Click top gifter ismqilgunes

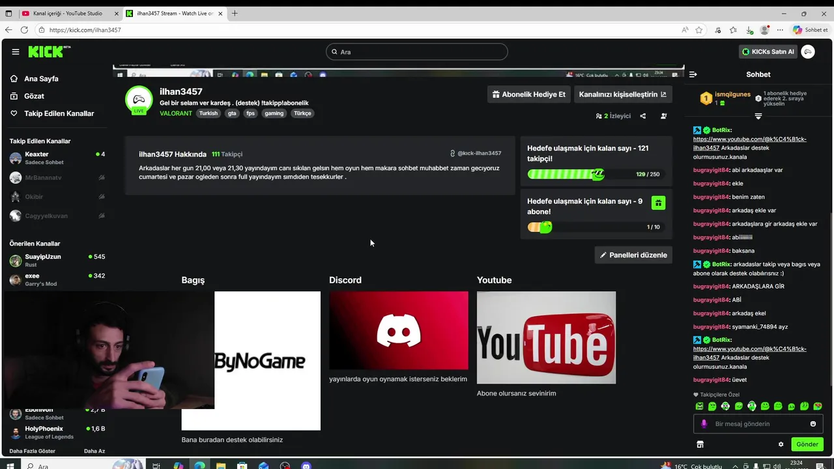point(732,94)
